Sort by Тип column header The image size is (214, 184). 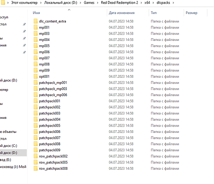pyautogui.click(x=154, y=13)
